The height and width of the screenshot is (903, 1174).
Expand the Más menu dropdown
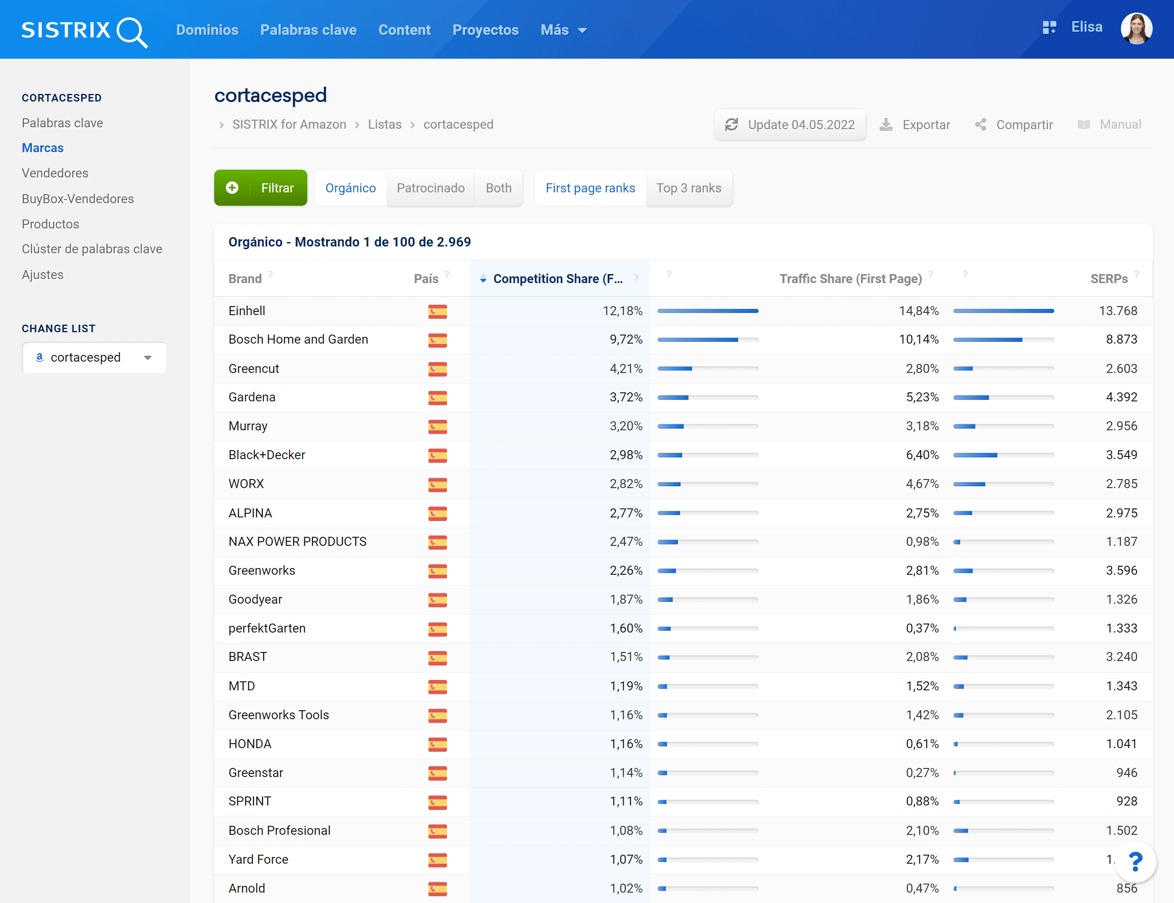pyautogui.click(x=564, y=30)
